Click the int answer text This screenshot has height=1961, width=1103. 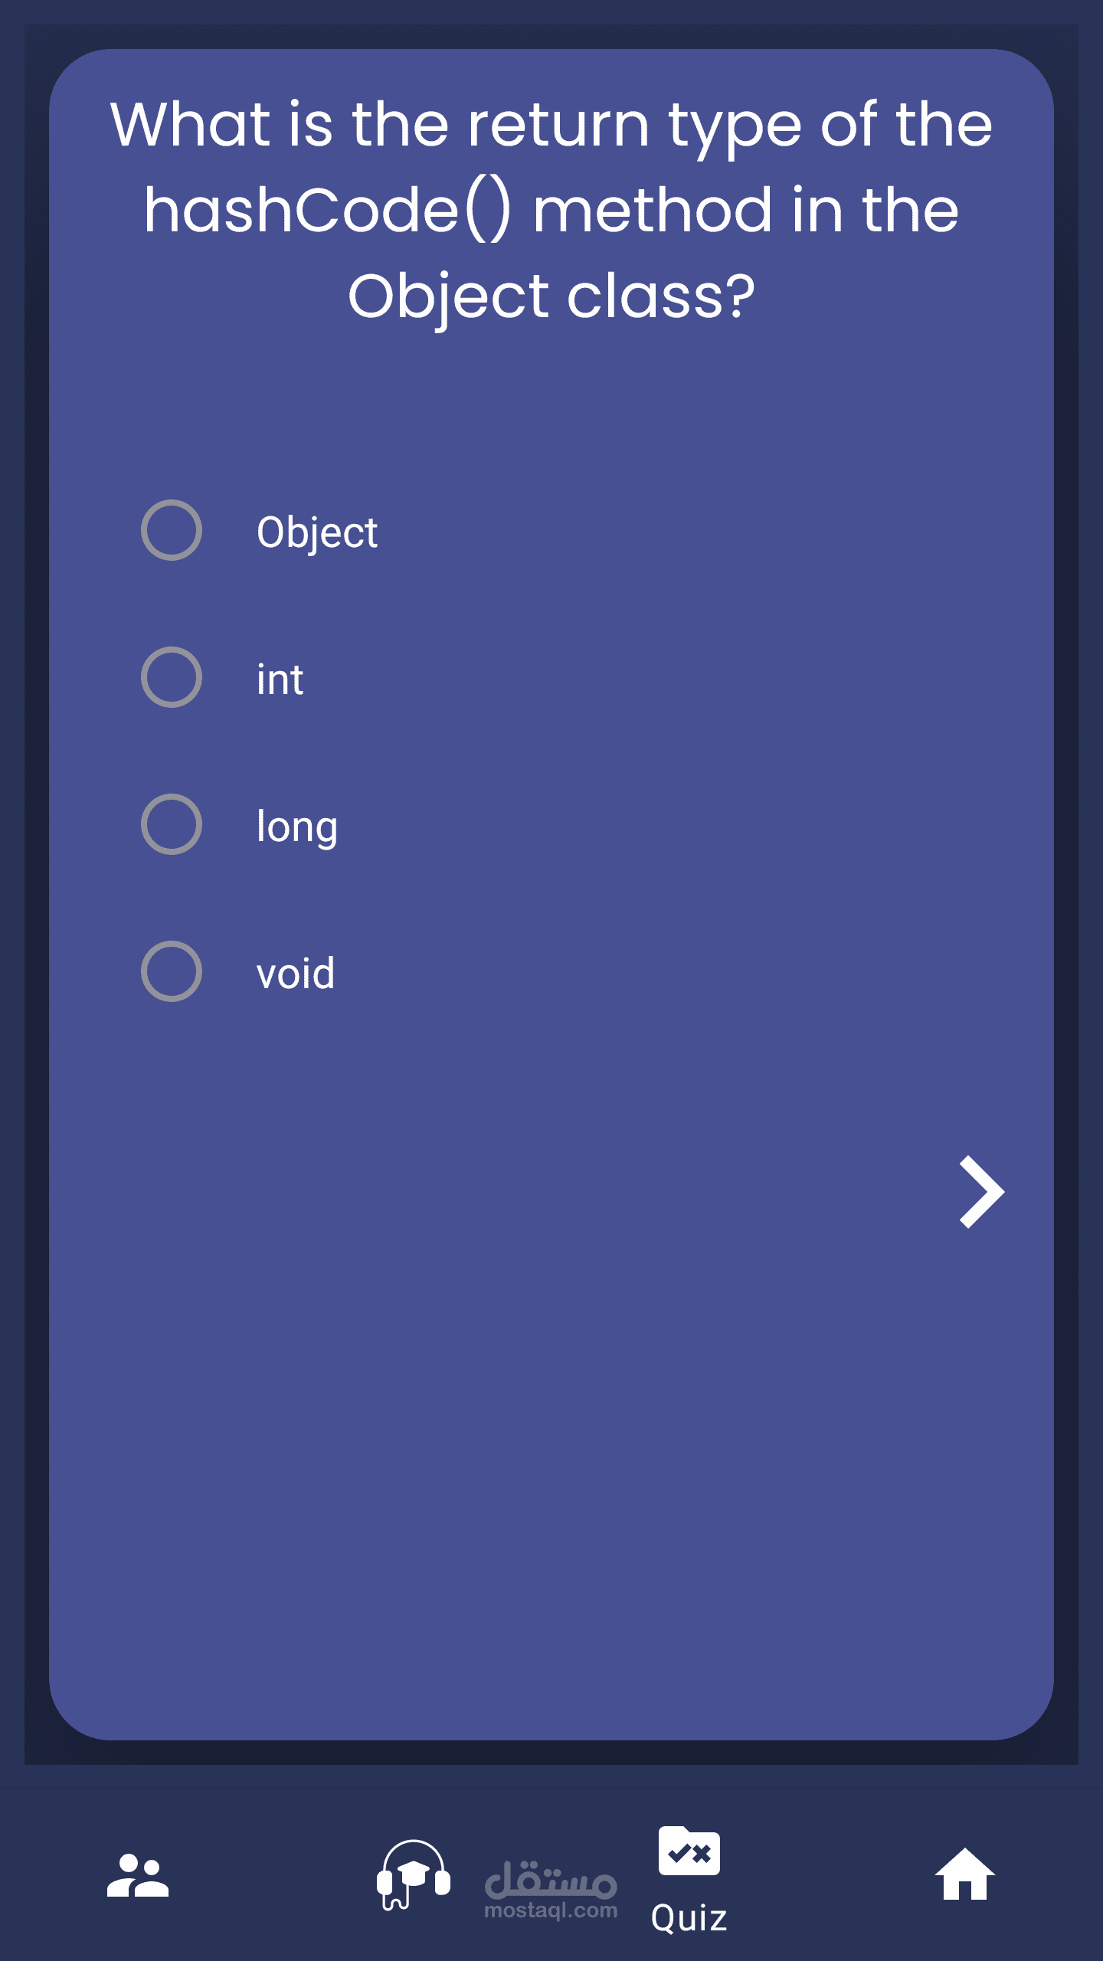(280, 679)
